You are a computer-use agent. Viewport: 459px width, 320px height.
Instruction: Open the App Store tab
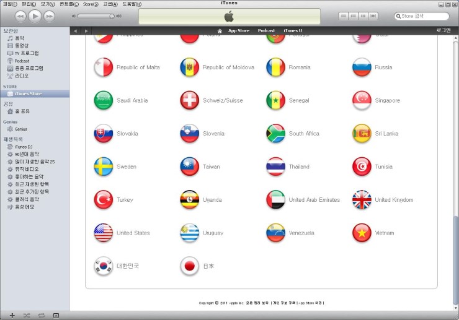239,31
